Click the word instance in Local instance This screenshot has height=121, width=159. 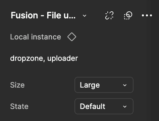(46, 37)
